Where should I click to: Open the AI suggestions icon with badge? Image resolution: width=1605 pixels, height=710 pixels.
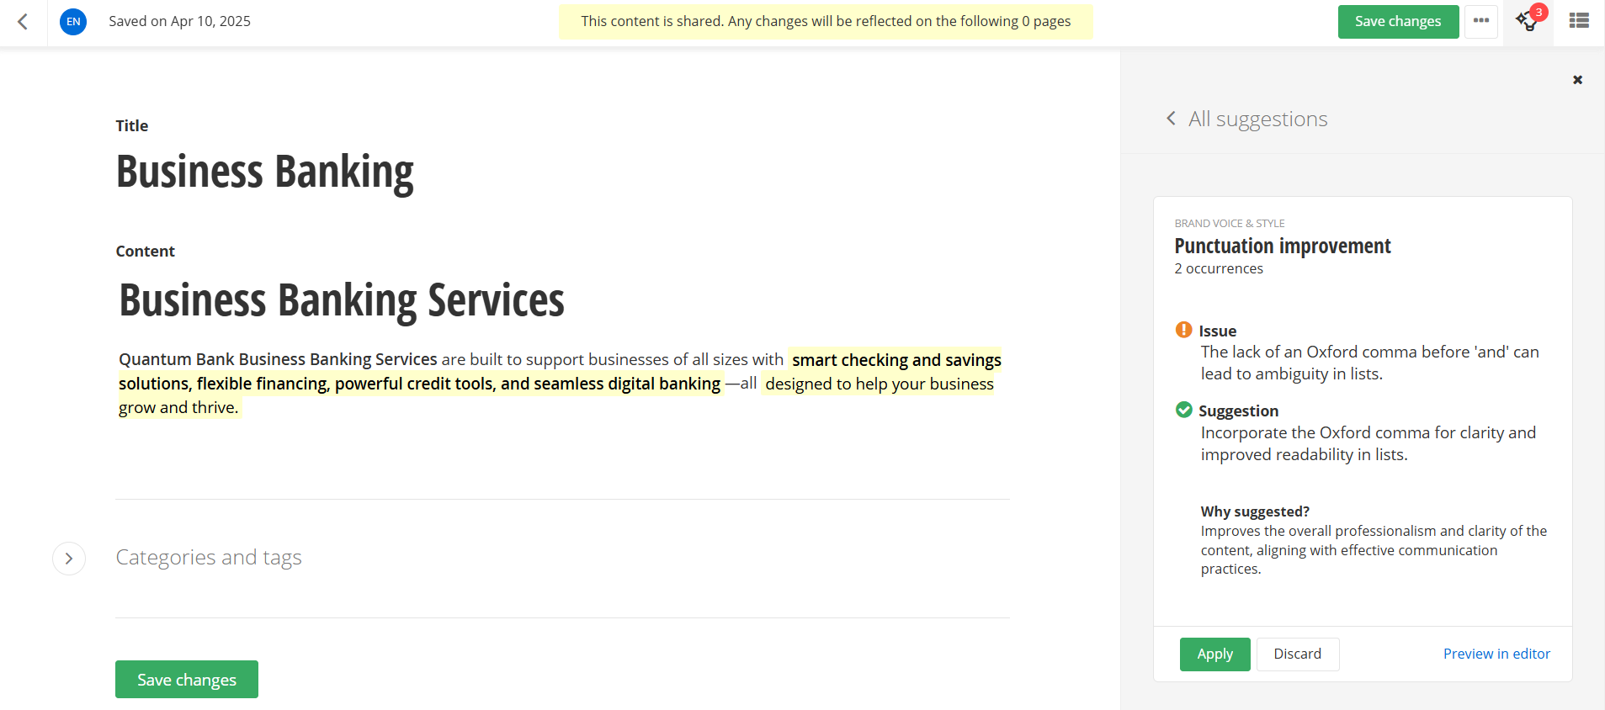click(x=1528, y=21)
